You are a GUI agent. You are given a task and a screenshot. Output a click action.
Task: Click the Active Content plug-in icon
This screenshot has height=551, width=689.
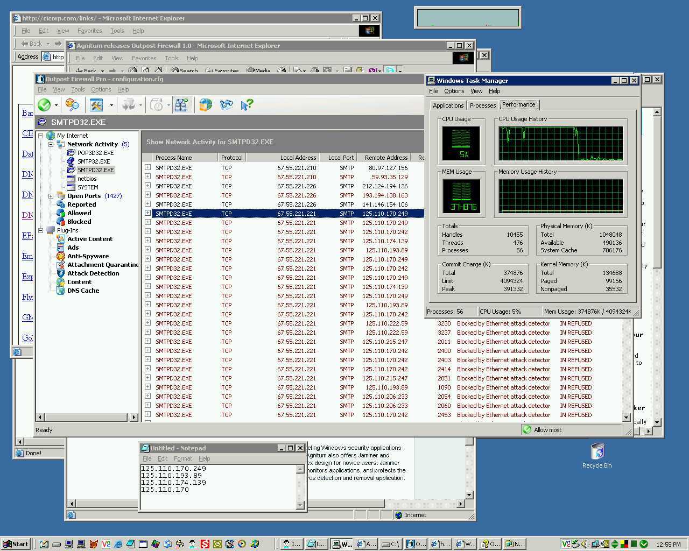(x=61, y=239)
